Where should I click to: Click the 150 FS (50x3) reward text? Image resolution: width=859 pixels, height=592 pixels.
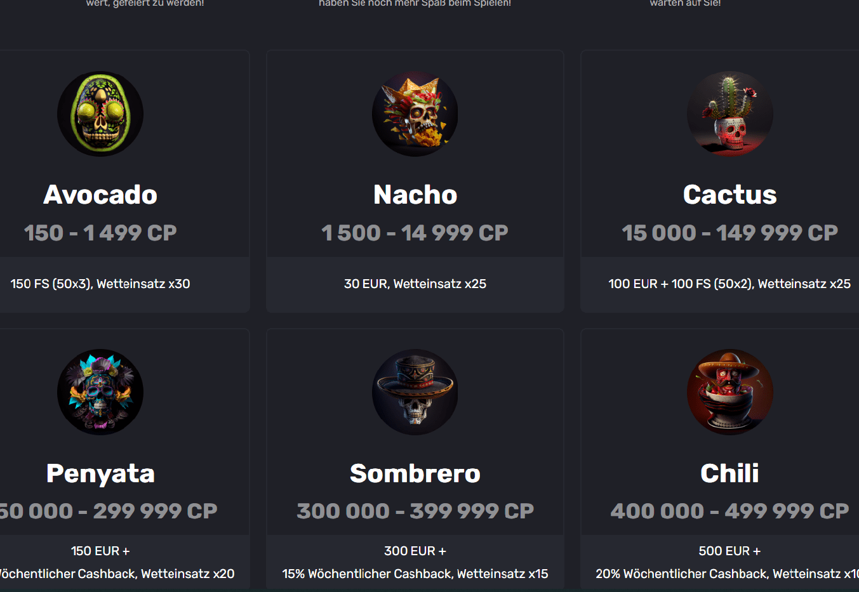click(100, 284)
